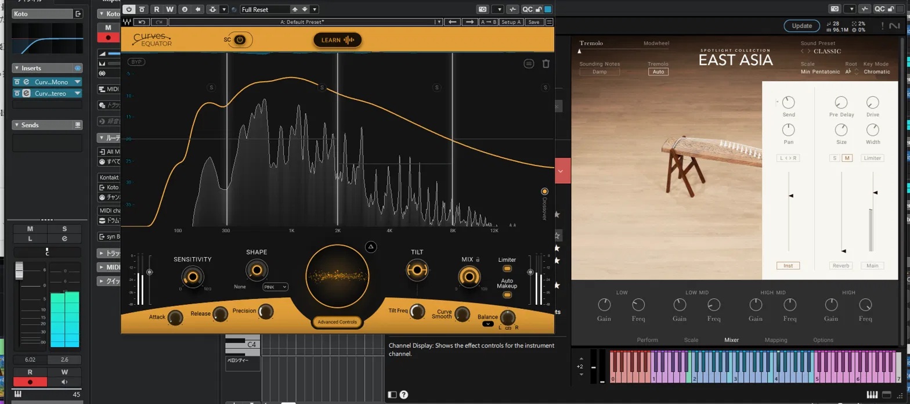Copy setup with A→B button

point(488,22)
